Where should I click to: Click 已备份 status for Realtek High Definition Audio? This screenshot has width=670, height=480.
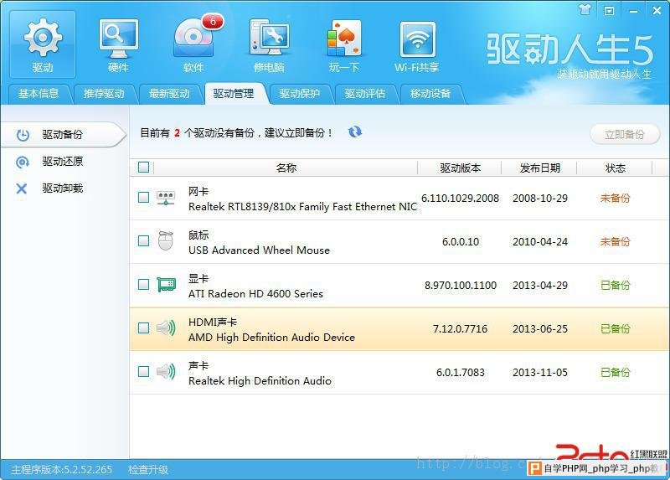616,373
